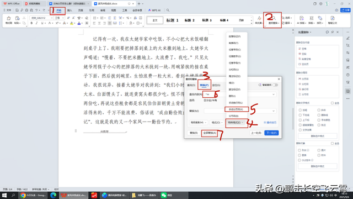Check select-all for delete text formats

tap(332, 103)
